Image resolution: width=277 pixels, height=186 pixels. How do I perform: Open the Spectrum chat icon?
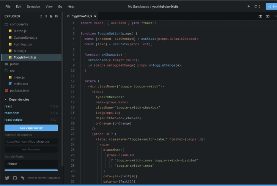pos(23,178)
